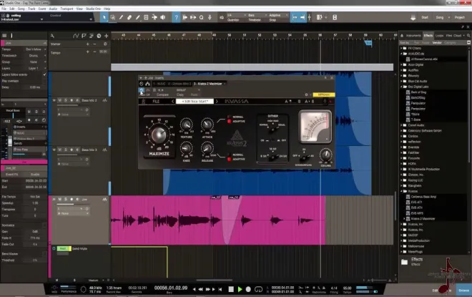Toggle Layers follow events checkbox
Viewport: 472px width, 297px height.
click(x=45, y=74)
